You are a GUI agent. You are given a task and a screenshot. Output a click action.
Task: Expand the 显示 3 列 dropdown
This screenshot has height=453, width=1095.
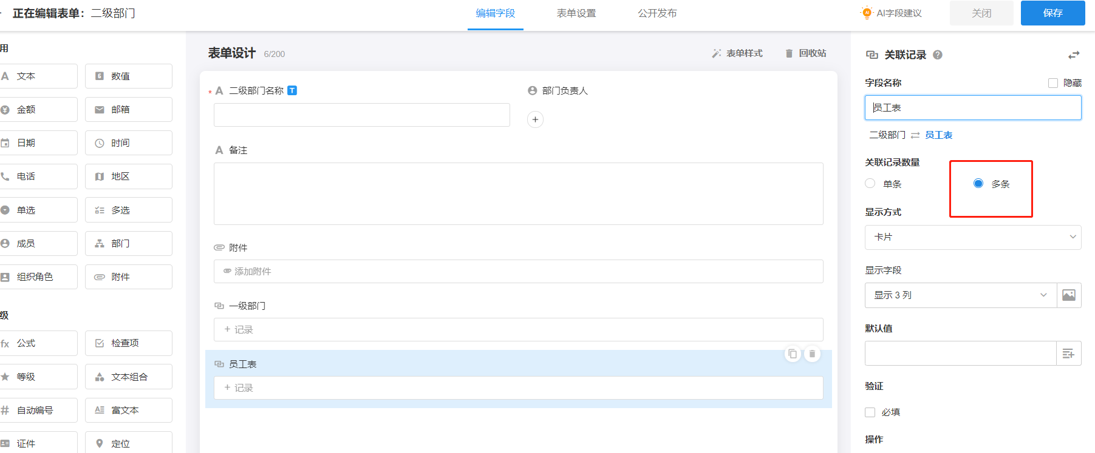pyautogui.click(x=961, y=295)
